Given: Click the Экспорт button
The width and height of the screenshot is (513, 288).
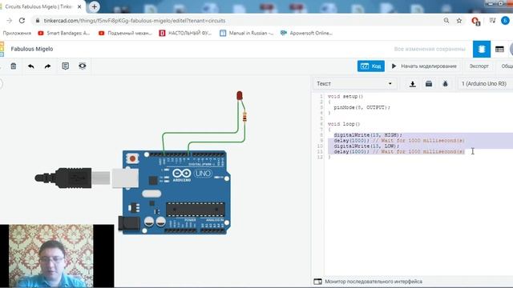Looking at the screenshot, I should tap(479, 66).
